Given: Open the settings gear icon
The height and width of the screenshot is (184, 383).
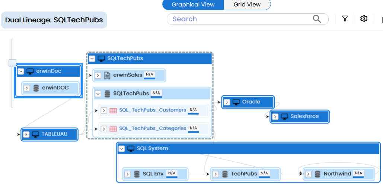Looking at the screenshot, I should coord(364,19).
